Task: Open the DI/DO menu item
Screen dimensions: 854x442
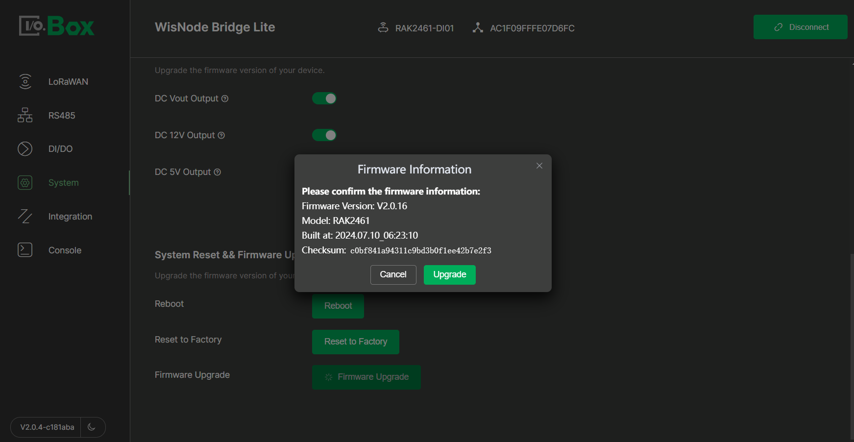Action: click(x=60, y=149)
